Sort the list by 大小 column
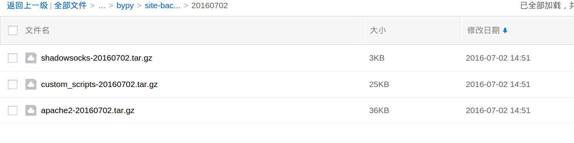574x143 pixels. [378, 30]
